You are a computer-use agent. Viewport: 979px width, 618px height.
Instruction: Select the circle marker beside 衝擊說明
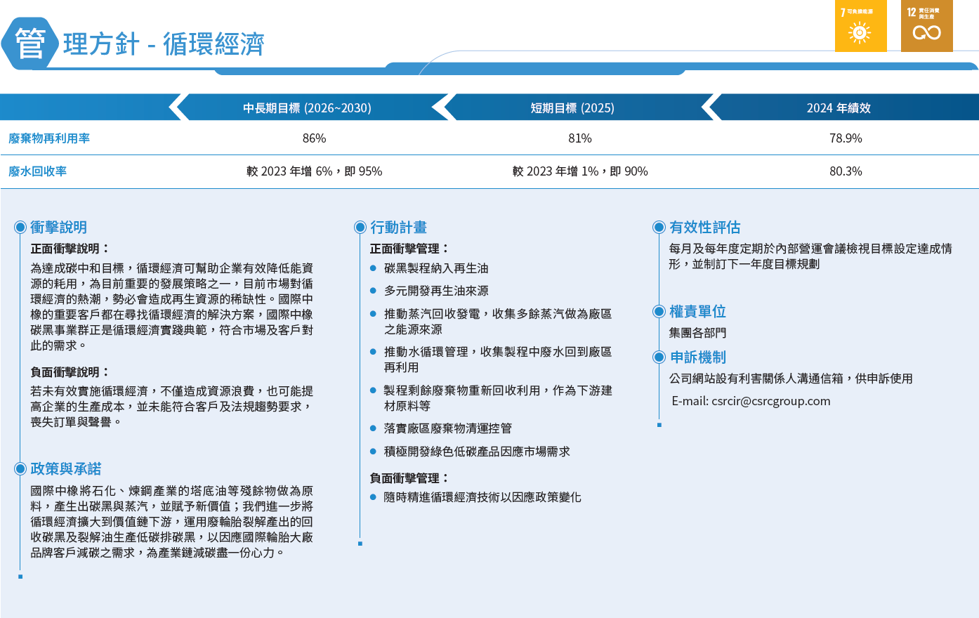20,228
